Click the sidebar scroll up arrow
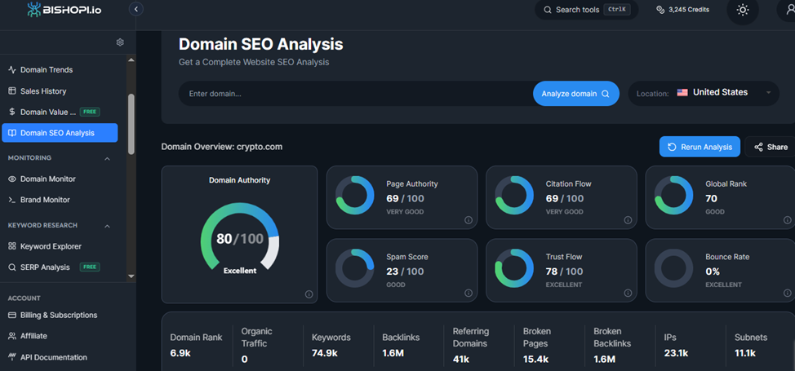795x371 pixels. [131, 60]
